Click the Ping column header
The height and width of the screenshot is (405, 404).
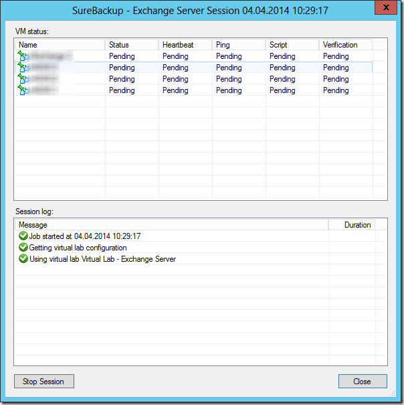pyautogui.click(x=239, y=45)
